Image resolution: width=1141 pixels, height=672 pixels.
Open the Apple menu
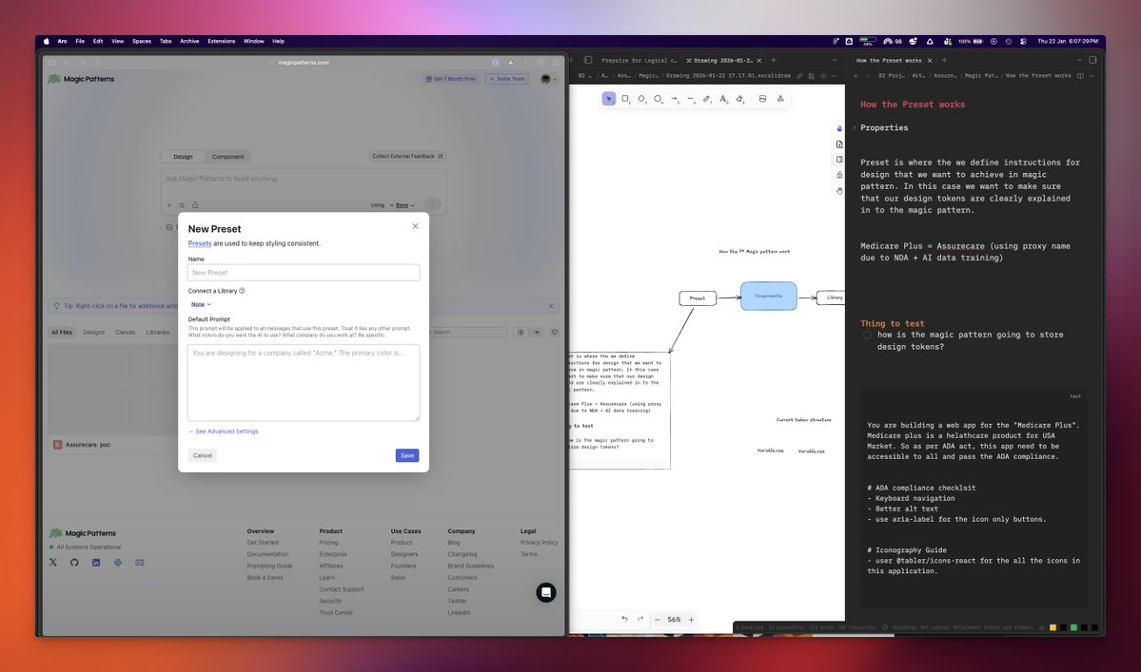[x=47, y=42]
